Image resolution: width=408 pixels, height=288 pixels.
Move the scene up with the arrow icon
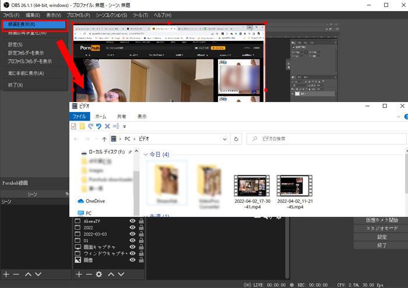pos(28,274)
